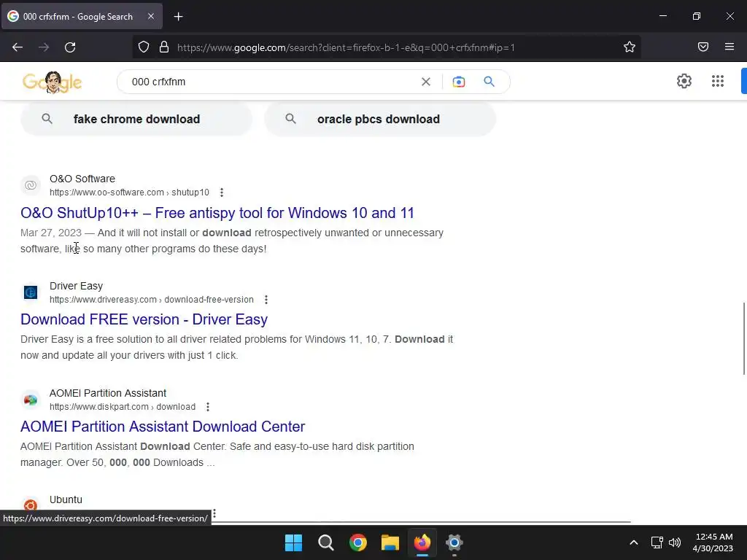Click the AOMEI Partition Assistant favicon
Image resolution: width=747 pixels, height=560 pixels.
[31, 400]
